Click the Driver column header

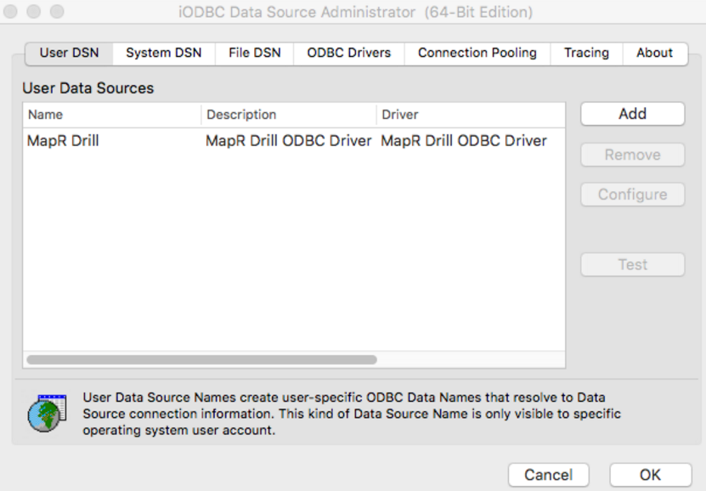[x=470, y=115]
